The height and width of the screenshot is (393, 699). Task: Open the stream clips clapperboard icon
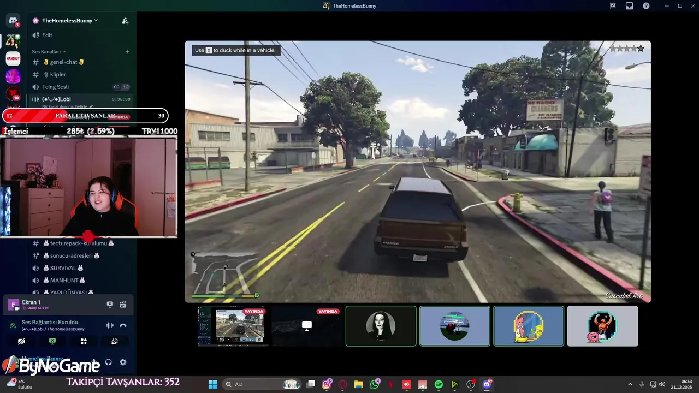[123, 305]
